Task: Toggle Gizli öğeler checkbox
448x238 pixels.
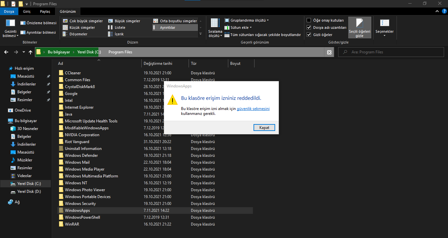Action: click(309, 35)
